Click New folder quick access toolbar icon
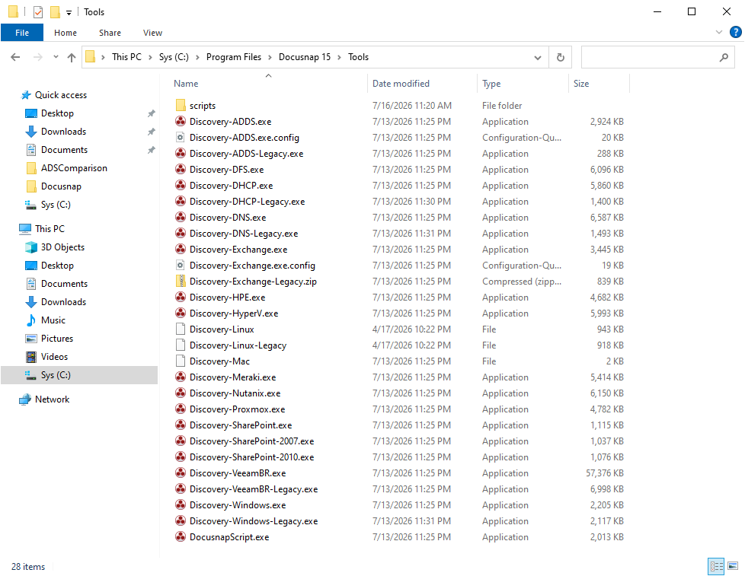Viewport: 745px width, 576px height. (x=55, y=12)
